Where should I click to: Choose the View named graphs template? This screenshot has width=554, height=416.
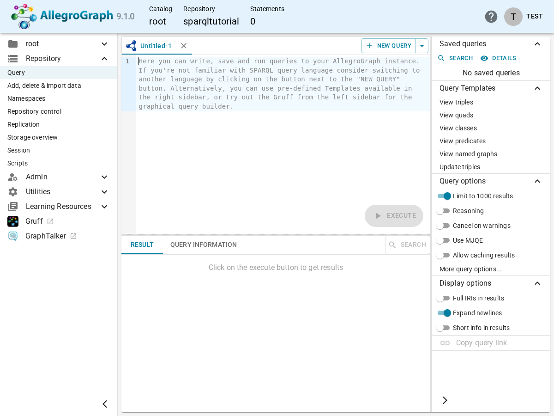click(x=468, y=154)
